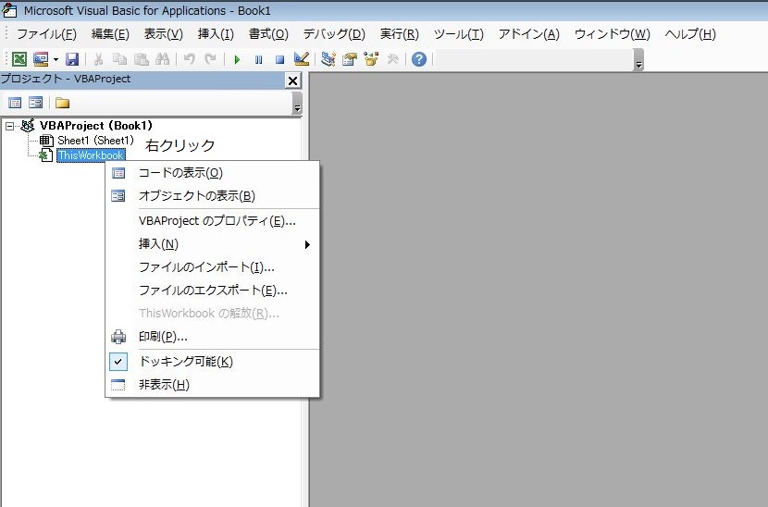
Task: Open the デバッグ(D) menu
Action: (334, 34)
